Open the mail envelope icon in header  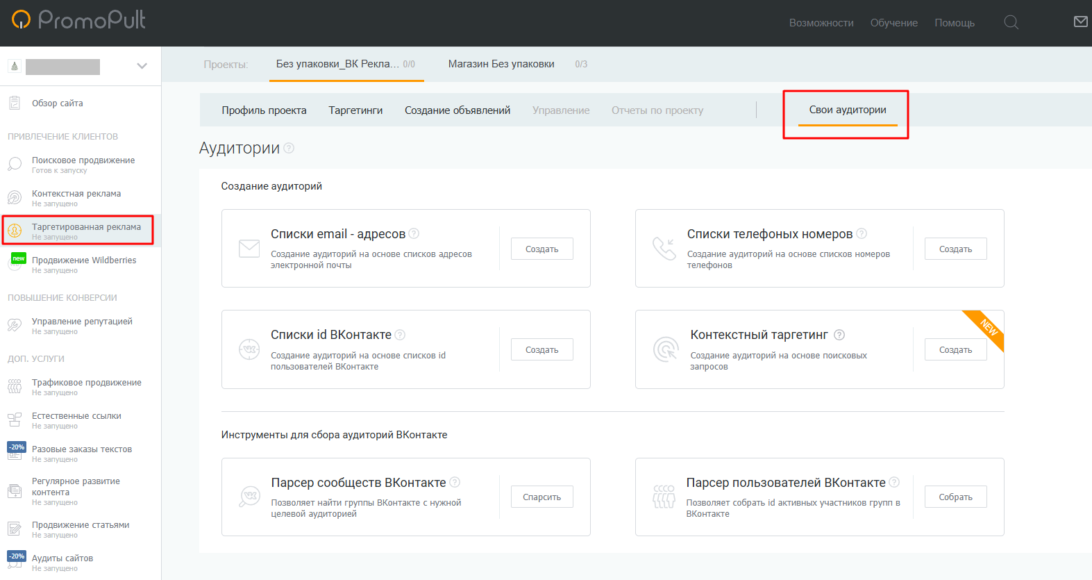point(1081,22)
